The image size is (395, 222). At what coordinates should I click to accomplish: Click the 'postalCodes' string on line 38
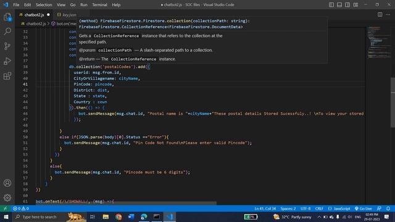117,67
